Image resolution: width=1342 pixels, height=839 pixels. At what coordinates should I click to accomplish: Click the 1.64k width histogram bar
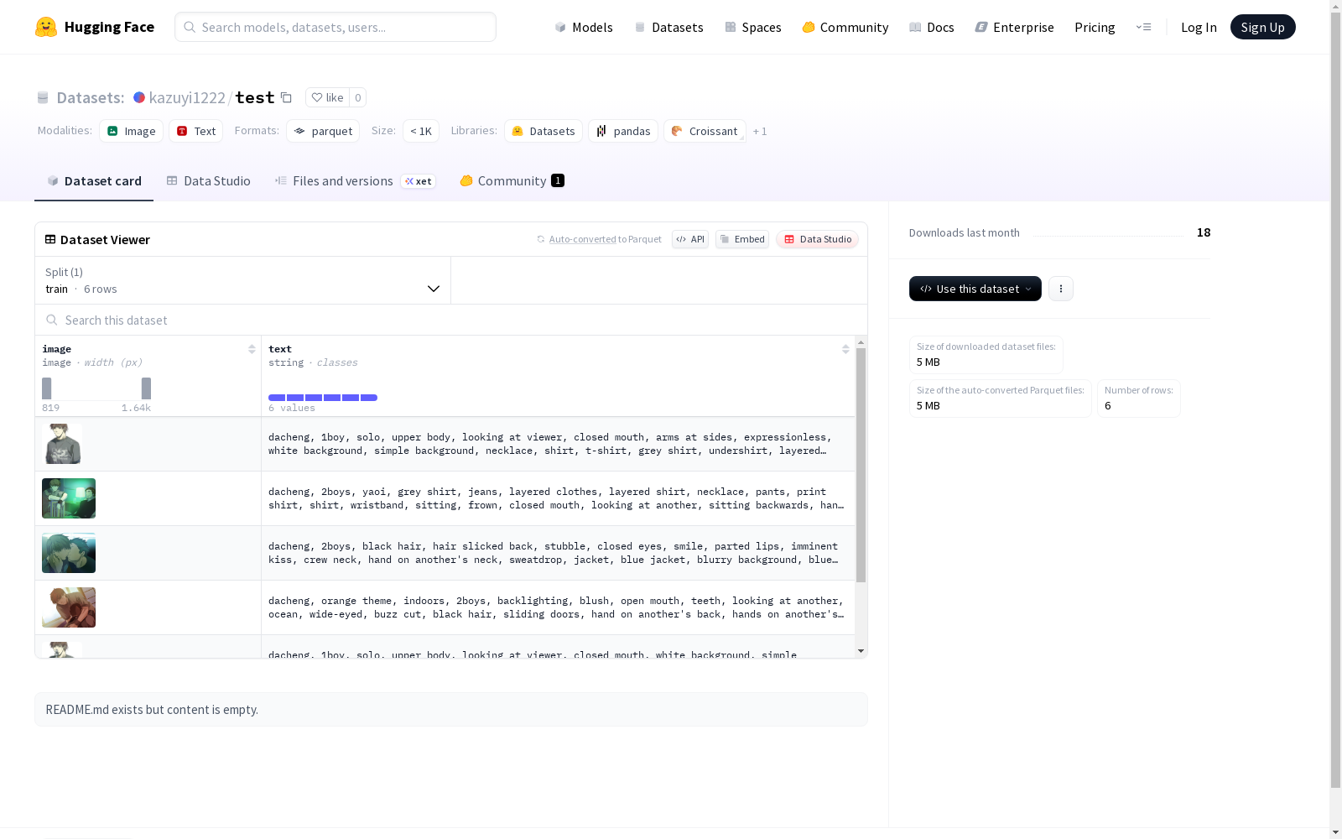[146, 388]
